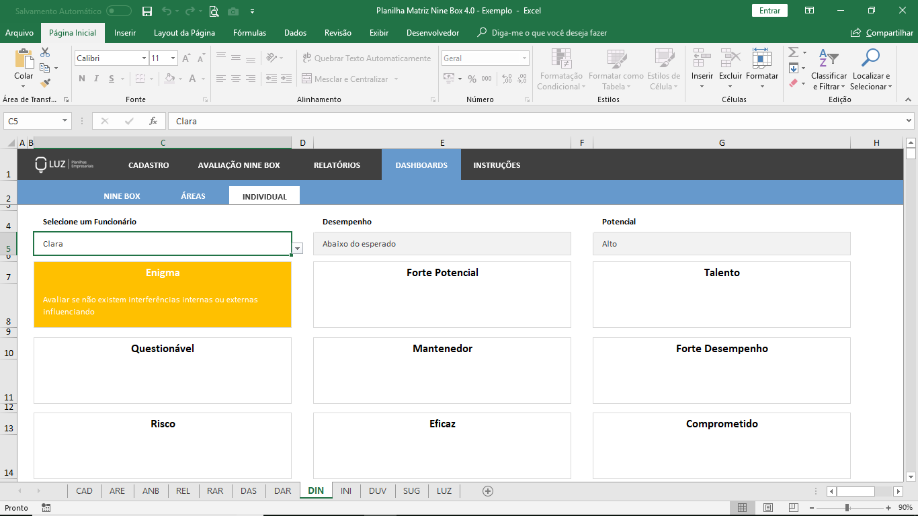Go to CADASTRO in sheet navigation
The image size is (918, 516).
(149, 165)
